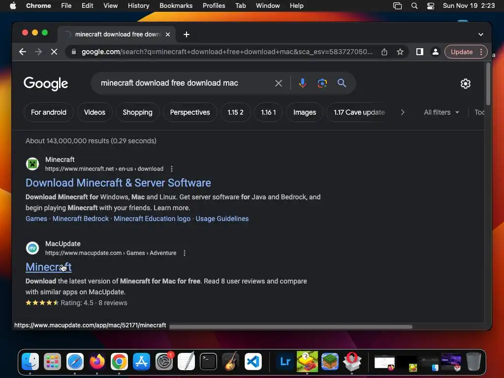
Task: Open the Games sitelink
Action: coord(36,219)
